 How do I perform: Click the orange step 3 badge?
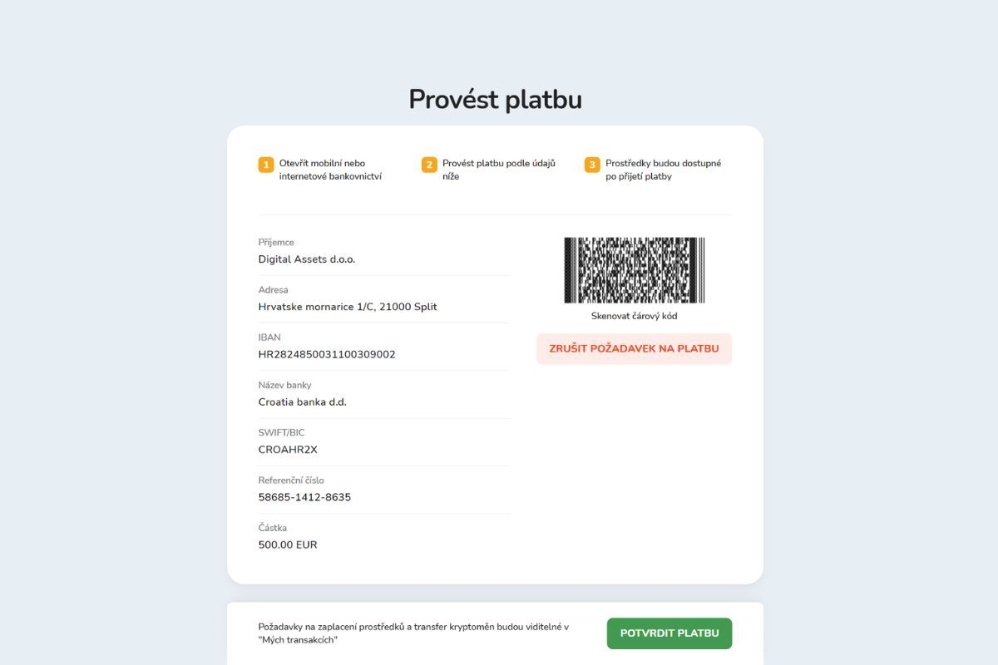coord(592,165)
